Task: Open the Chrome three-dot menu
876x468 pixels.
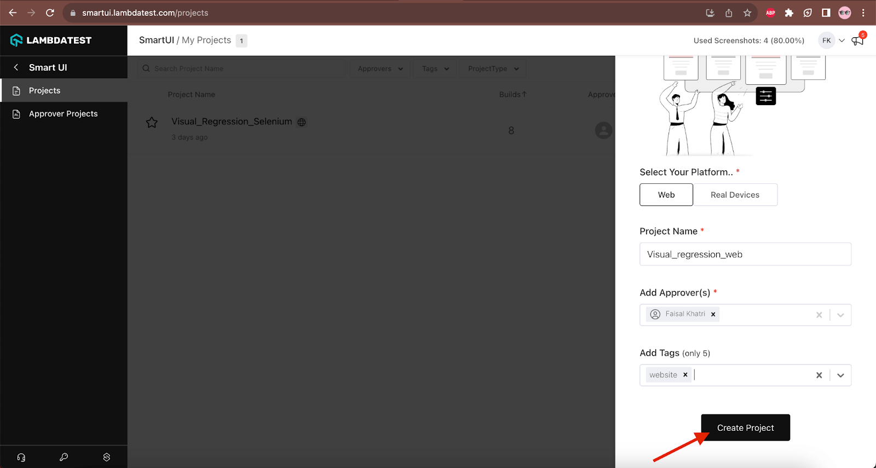Action: (863, 13)
